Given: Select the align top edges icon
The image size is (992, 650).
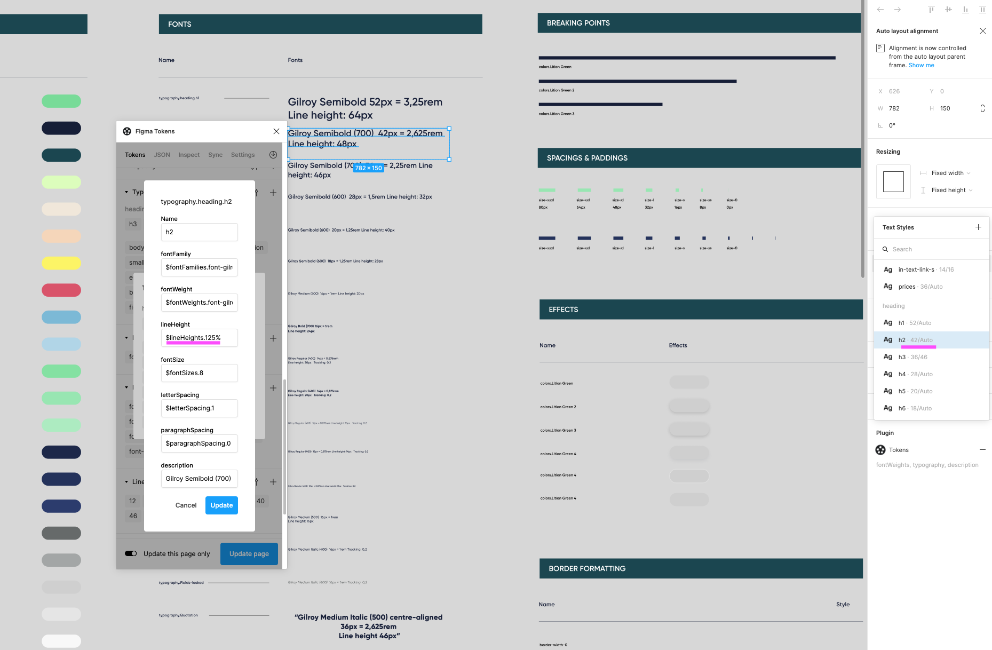Looking at the screenshot, I should click(x=931, y=9).
